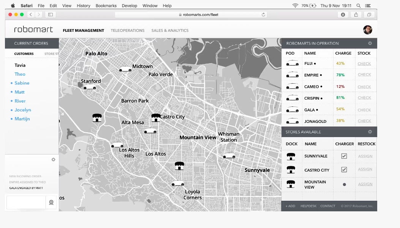Toggle the Castro City charger checkbox
Image resolution: width=400 pixels, height=228 pixels.
pos(344,170)
